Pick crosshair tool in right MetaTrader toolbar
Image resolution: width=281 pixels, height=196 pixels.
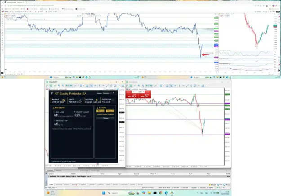175,86
